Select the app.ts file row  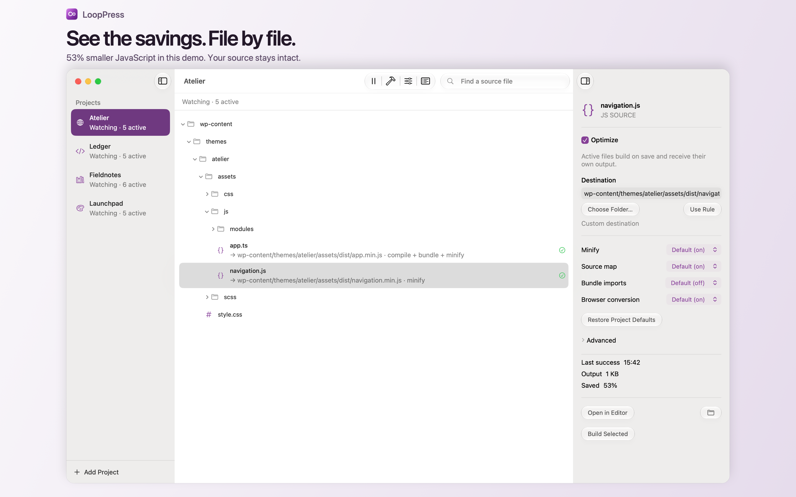coord(374,250)
